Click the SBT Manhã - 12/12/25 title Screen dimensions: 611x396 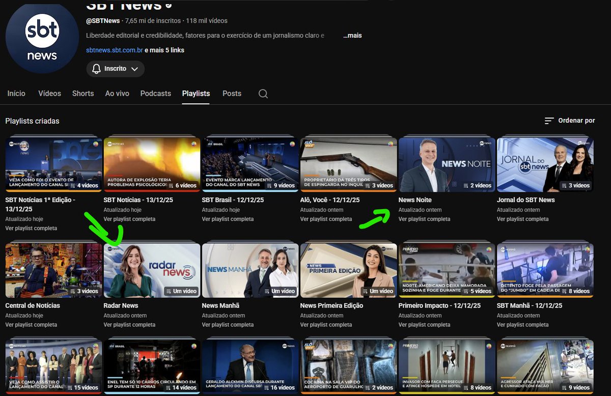[530, 306]
